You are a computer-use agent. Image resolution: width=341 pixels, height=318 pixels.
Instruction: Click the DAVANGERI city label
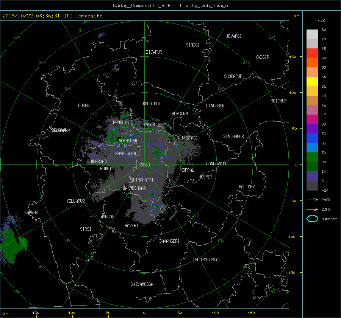pyautogui.click(x=169, y=241)
